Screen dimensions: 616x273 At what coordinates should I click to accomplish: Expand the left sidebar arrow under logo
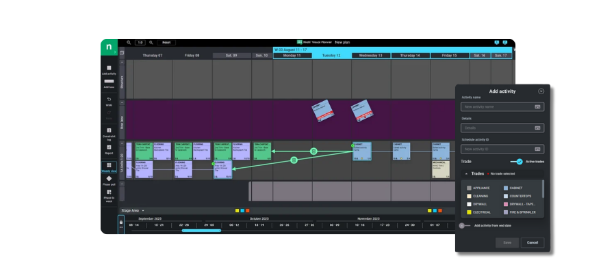coord(114,51)
